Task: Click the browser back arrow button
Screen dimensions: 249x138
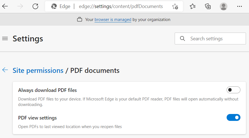Action: 5,6
